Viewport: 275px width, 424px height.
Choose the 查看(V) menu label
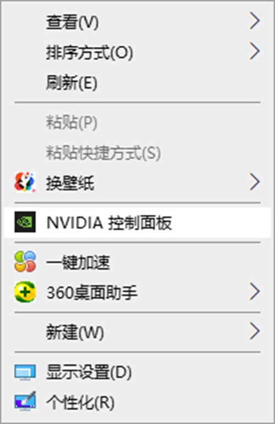(72, 21)
